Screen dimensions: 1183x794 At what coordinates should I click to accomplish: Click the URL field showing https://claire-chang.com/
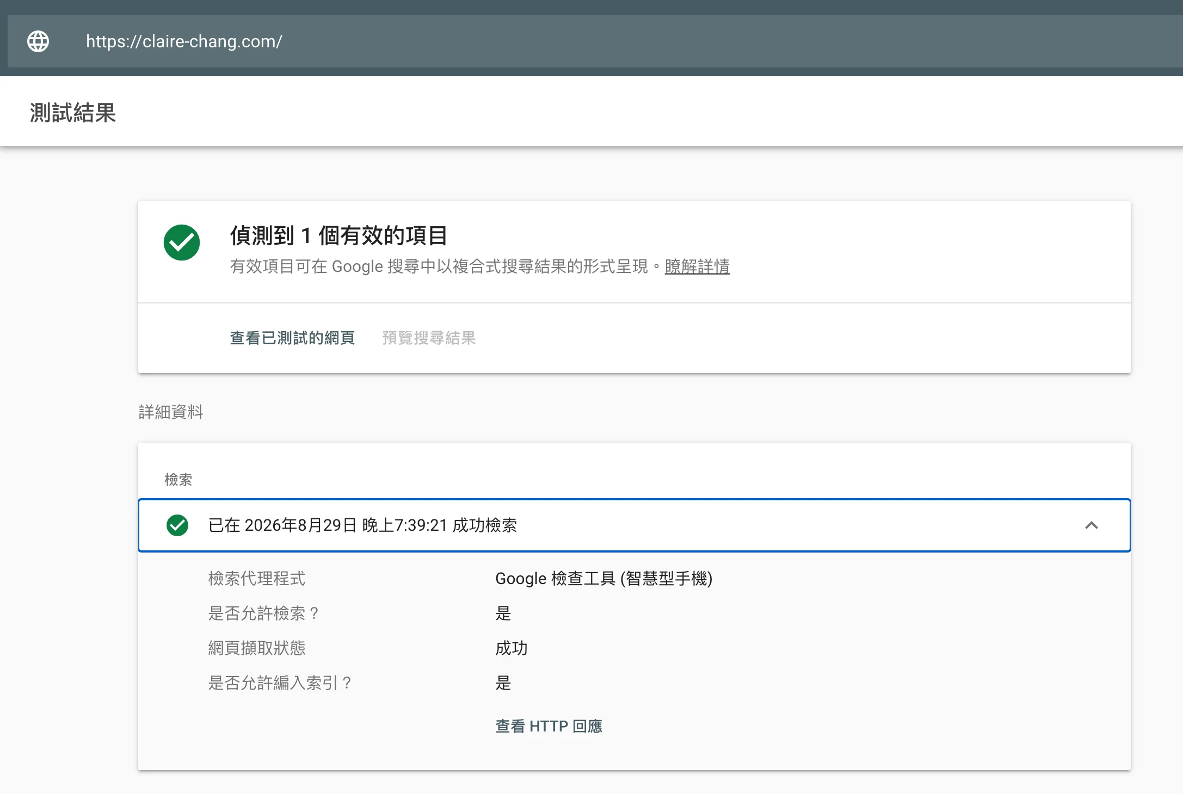pyautogui.click(x=595, y=41)
